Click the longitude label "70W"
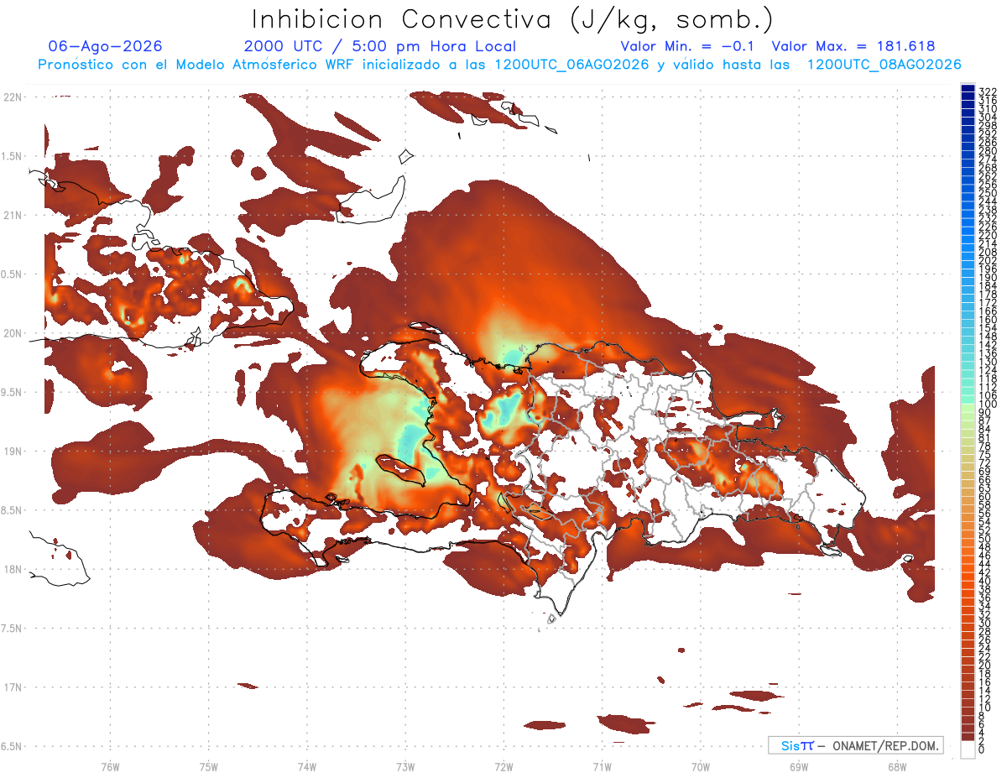The image size is (1007, 778). pos(700,767)
